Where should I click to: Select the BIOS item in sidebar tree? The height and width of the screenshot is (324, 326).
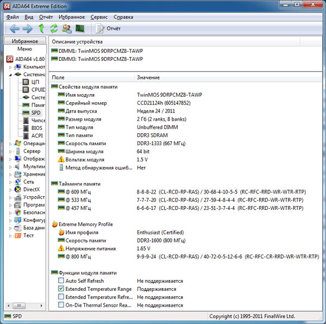pyautogui.click(x=36, y=128)
